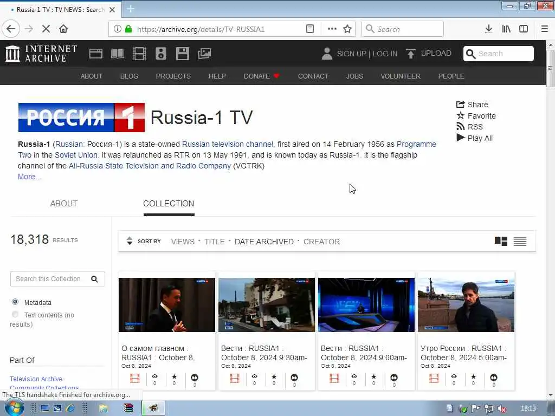Select the Metadata radio button
The width and height of the screenshot is (555, 416).
point(15,302)
